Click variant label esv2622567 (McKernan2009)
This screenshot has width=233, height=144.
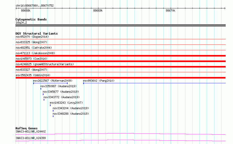point(53,81)
